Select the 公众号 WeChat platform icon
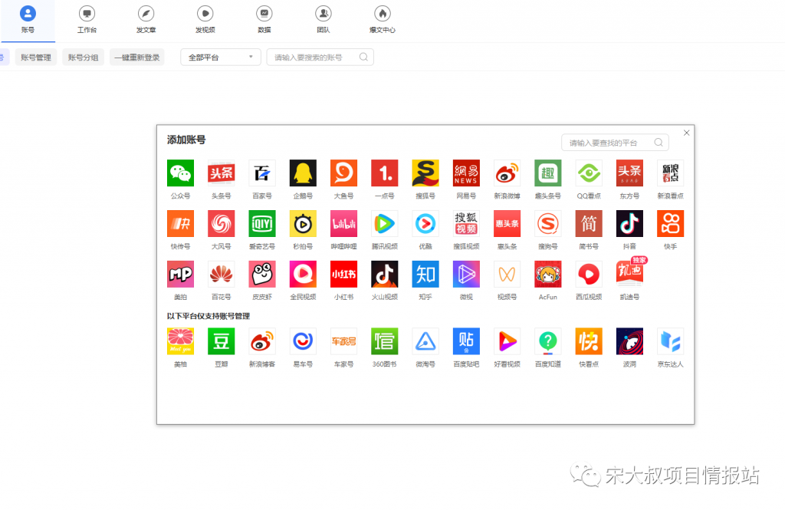 (181, 173)
